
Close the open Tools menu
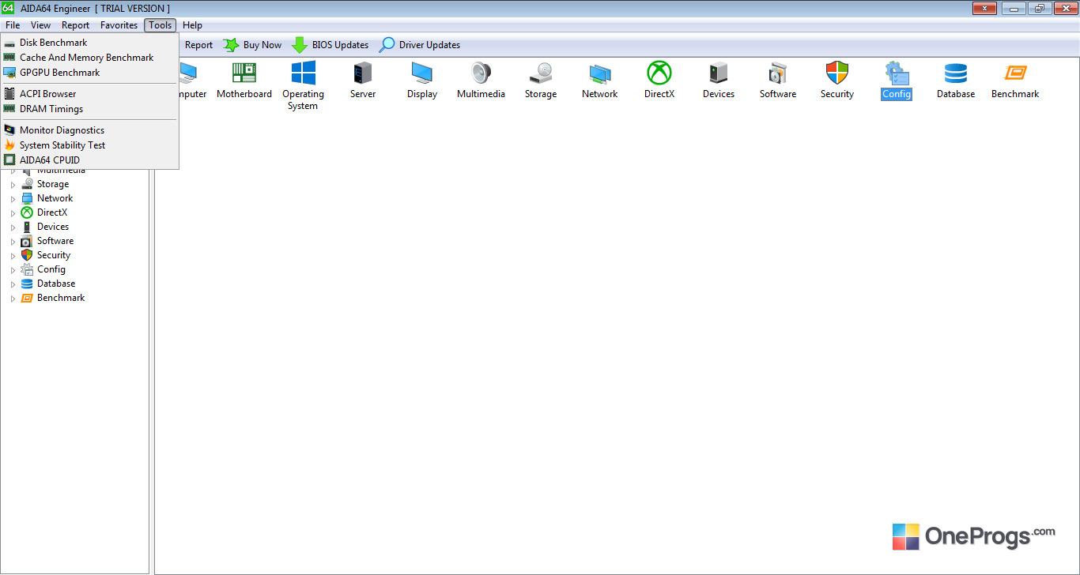pyautogui.click(x=160, y=25)
